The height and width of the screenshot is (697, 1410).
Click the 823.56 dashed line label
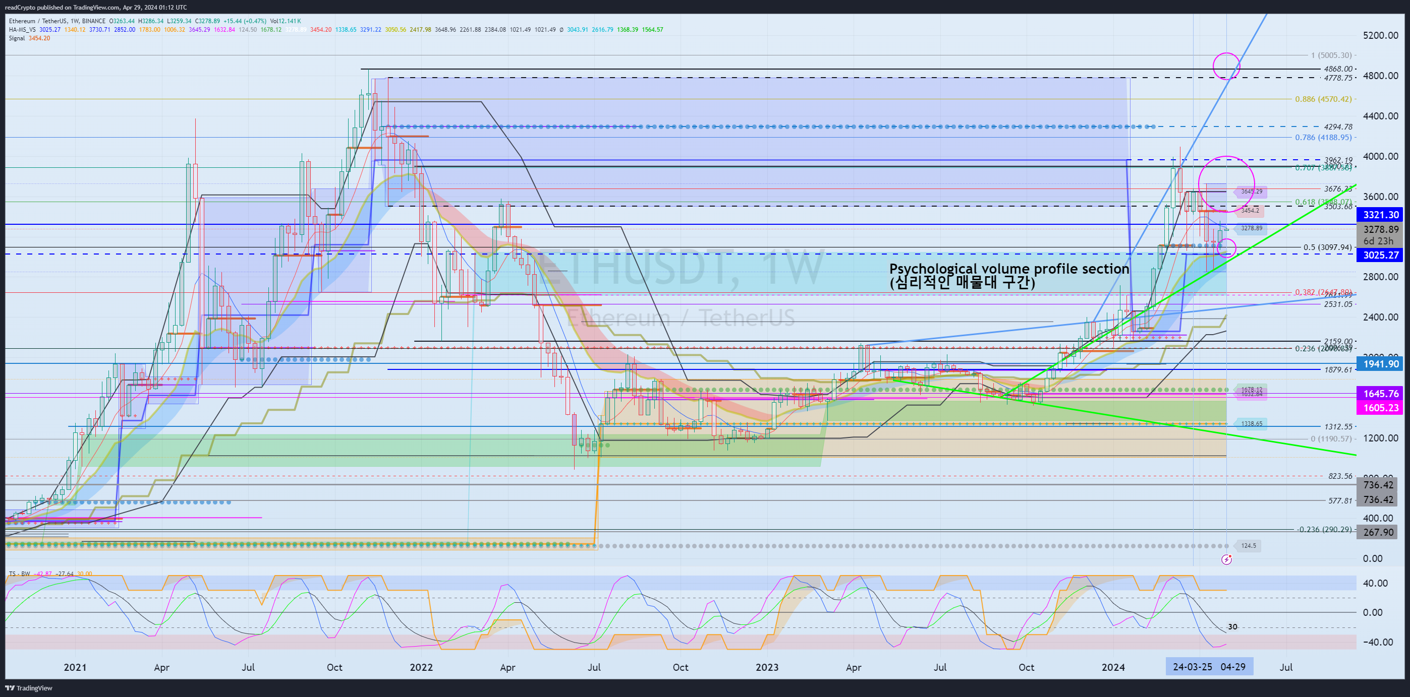pos(1340,476)
